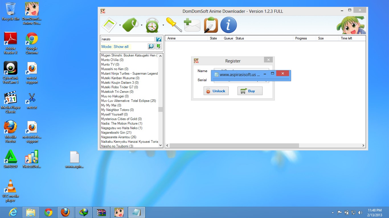Screen dimensions: 389x218
Task: Click the anime list scroll up arrow
Action: (161, 56)
